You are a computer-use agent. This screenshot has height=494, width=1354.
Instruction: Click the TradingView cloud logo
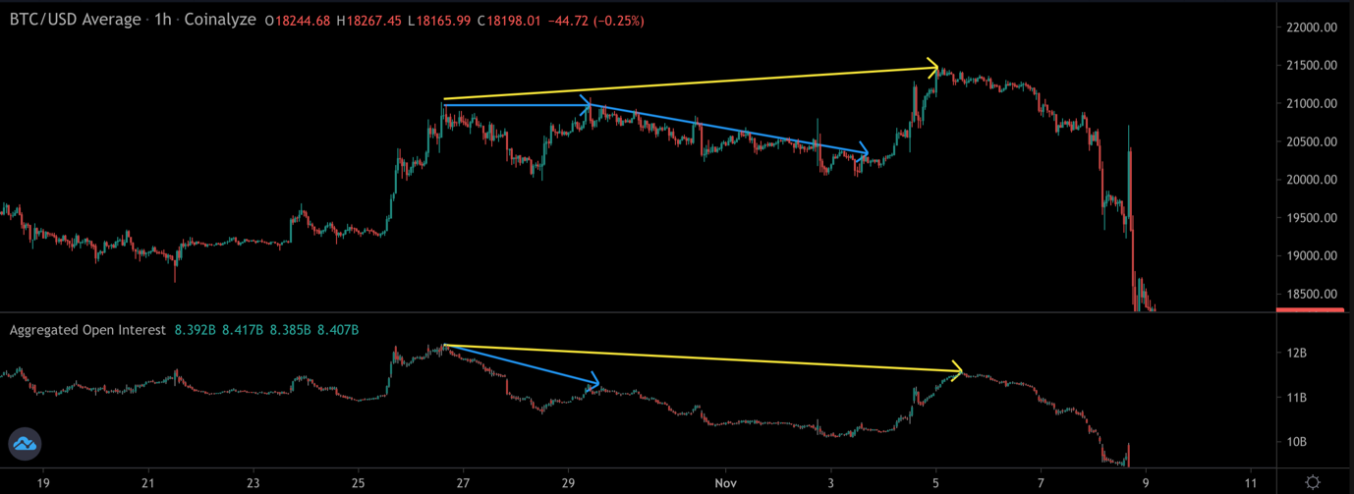25,445
